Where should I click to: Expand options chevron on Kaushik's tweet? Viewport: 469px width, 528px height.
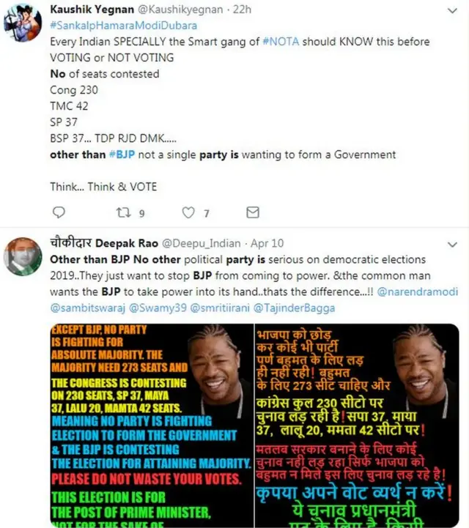[x=452, y=10]
